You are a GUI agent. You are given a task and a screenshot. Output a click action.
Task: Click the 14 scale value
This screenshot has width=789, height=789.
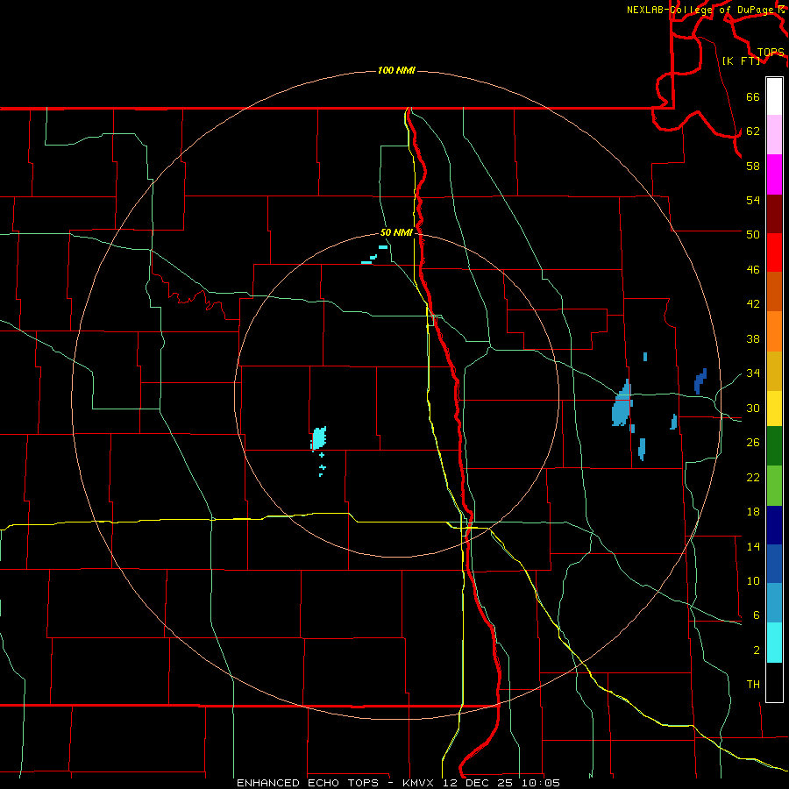[x=753, y=546]
